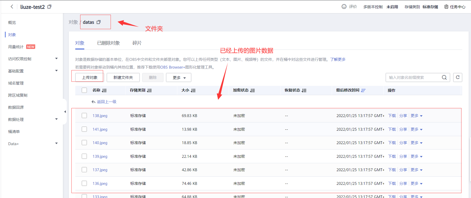This screenshot has width=471, height=198.
Task: Open the task center icon
Action: point(446,7)
